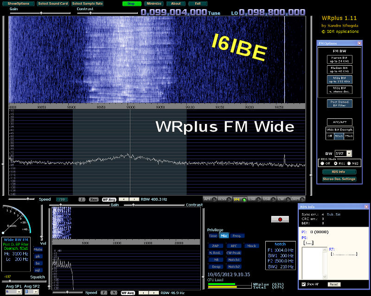The width and height of the screenshot is (371, 296).
Task: Open the ShowOptions menu
Action: 18,3
